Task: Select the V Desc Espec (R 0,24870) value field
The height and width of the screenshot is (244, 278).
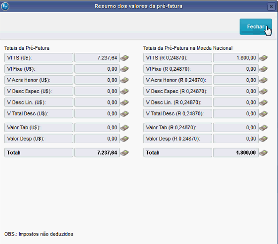Action: click(x=236, y=91)
